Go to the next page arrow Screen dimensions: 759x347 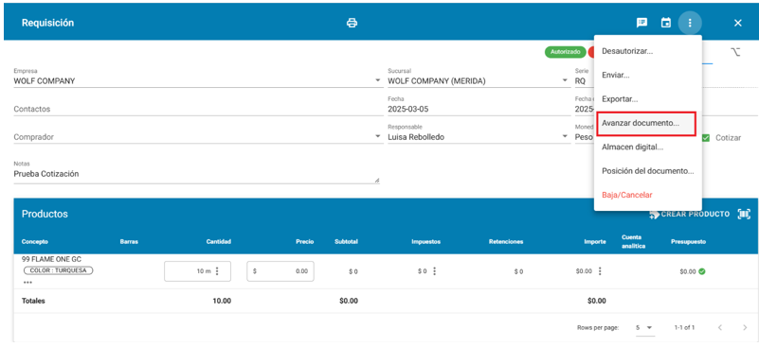745,328
